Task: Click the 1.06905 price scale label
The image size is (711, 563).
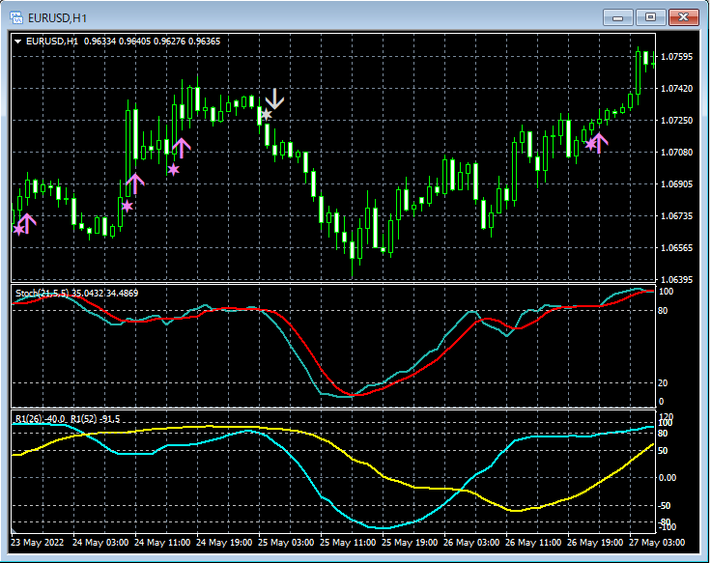Action: tap(677, 184)
